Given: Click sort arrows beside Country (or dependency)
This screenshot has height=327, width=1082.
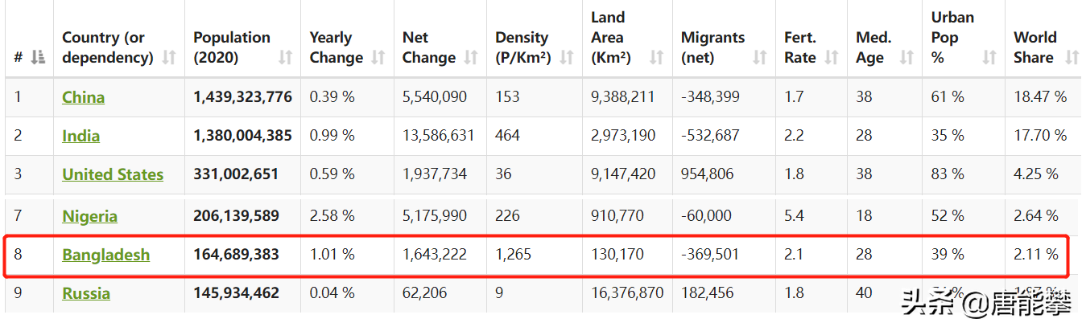Looking at the screenshot, I should coord(169,58).
